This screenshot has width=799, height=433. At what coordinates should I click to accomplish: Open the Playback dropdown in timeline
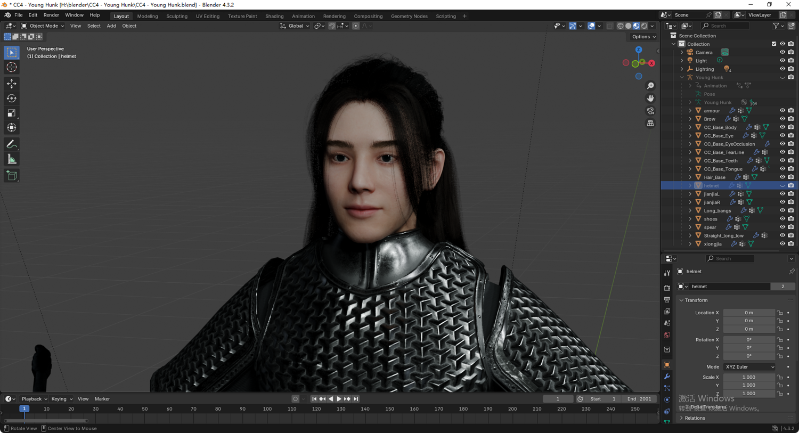click(x=34, y=399)
